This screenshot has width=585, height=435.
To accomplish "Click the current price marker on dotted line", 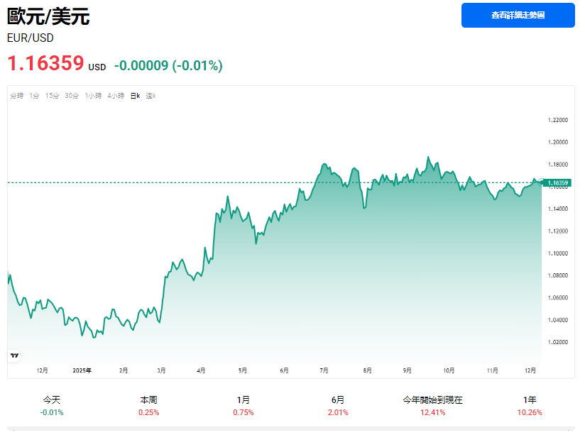I will (542, 182).
